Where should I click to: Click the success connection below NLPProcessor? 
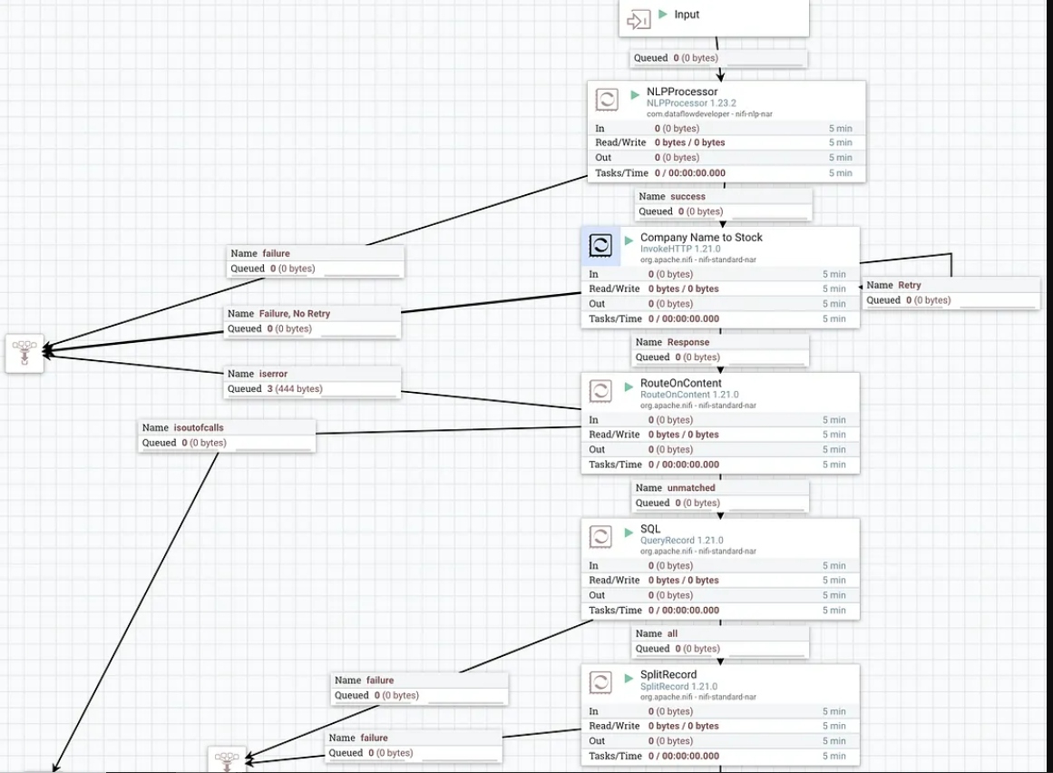coord(723,204)
